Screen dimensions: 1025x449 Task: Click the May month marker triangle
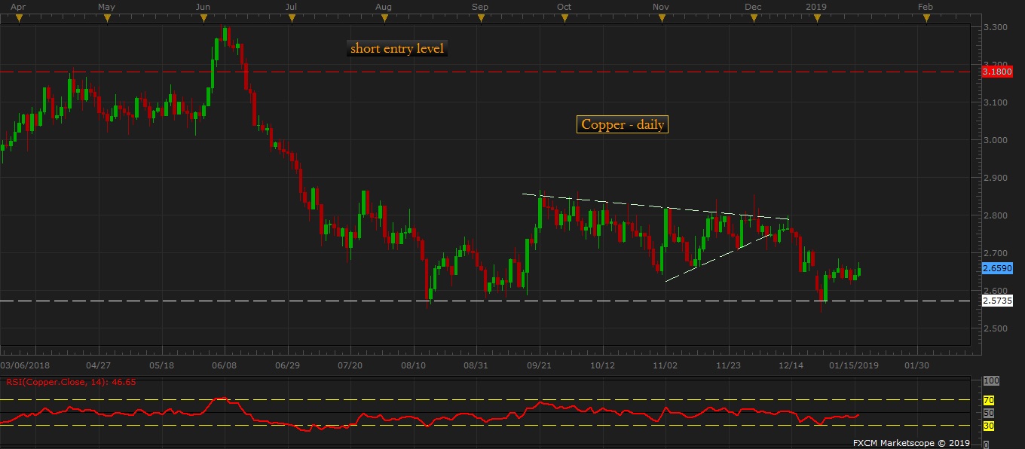point(106,18)
